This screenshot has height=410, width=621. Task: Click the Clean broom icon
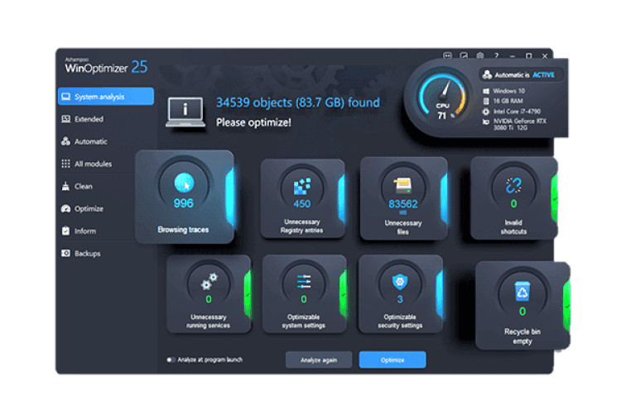pos(65,186)
